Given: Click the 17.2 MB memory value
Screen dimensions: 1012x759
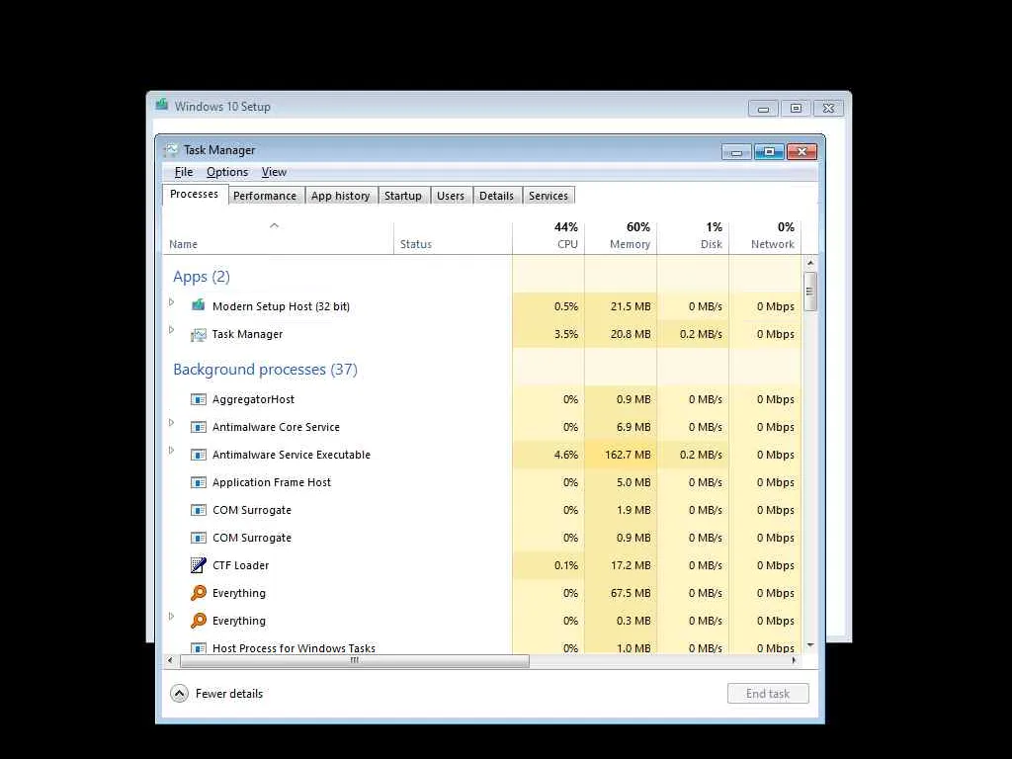Looking at the screenshot, I should point(631,565).
